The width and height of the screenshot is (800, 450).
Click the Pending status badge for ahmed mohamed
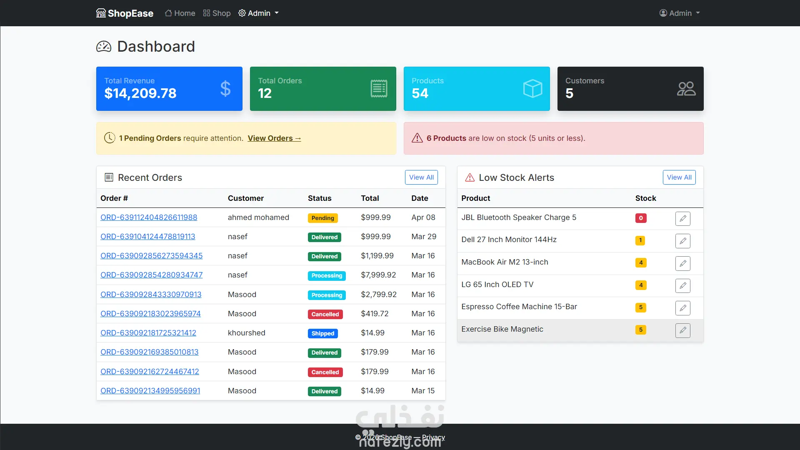pos(322,218)
